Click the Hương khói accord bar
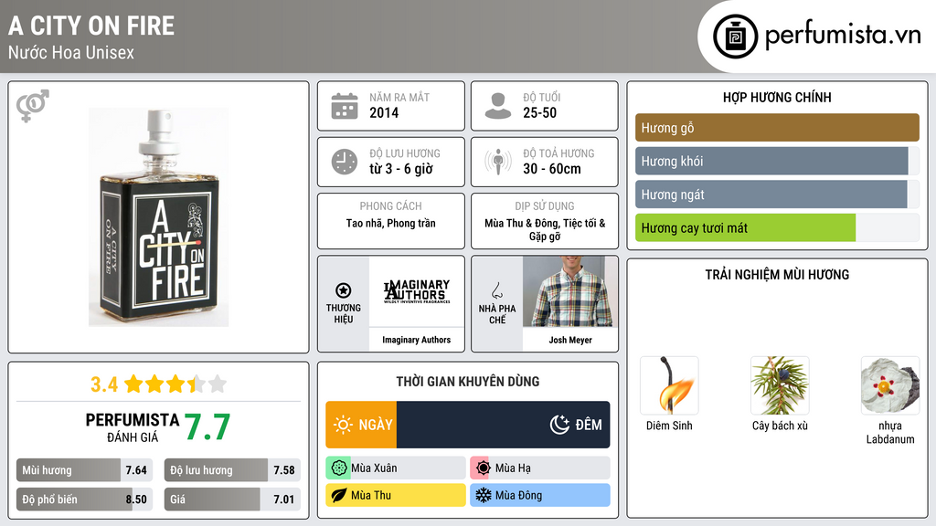 777,161
